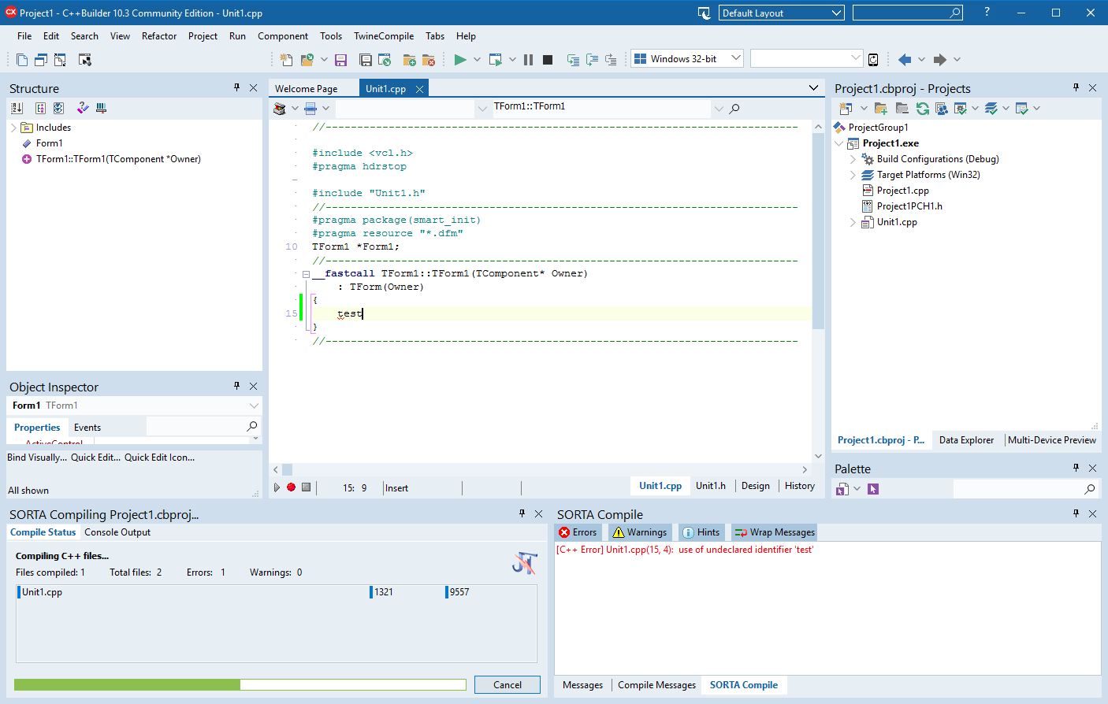Click the Save All icon
Viewport: 1108px width, 704px height.
pyautogui.click(x=365, y=60)
